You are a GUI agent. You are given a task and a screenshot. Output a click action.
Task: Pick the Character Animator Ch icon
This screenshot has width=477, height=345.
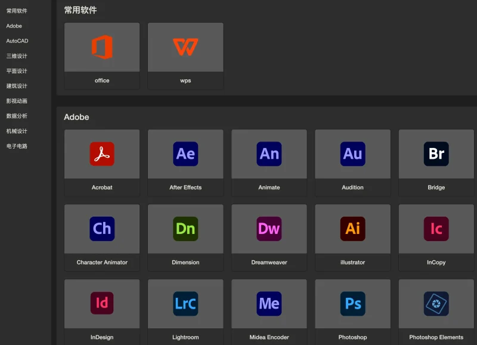(x=102, y=229)
